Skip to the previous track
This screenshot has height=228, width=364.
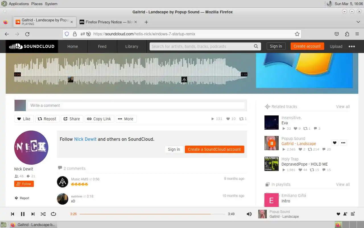coord(13,214)
